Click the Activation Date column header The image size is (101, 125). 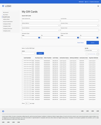click(83, 58)
